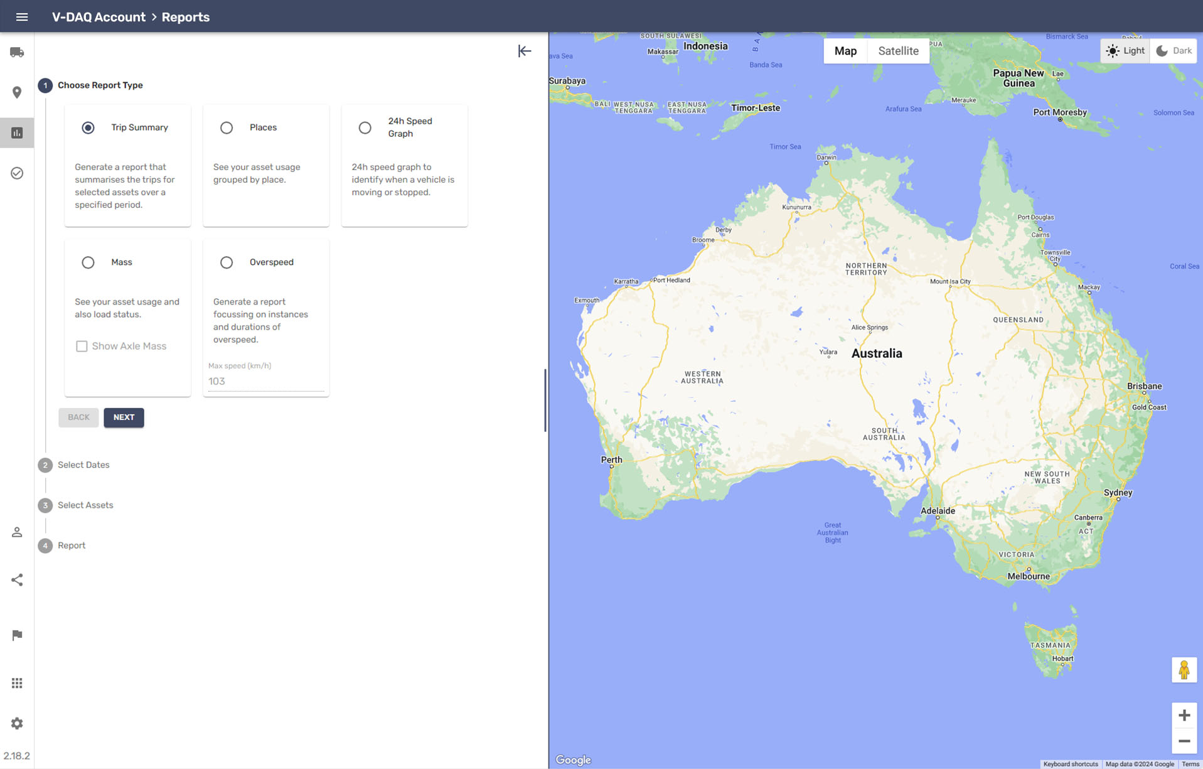The height and width of the screenshot is (769, 1203).
Task: Check the Show Axle Mass checkbox
Action: coord(82,346)
